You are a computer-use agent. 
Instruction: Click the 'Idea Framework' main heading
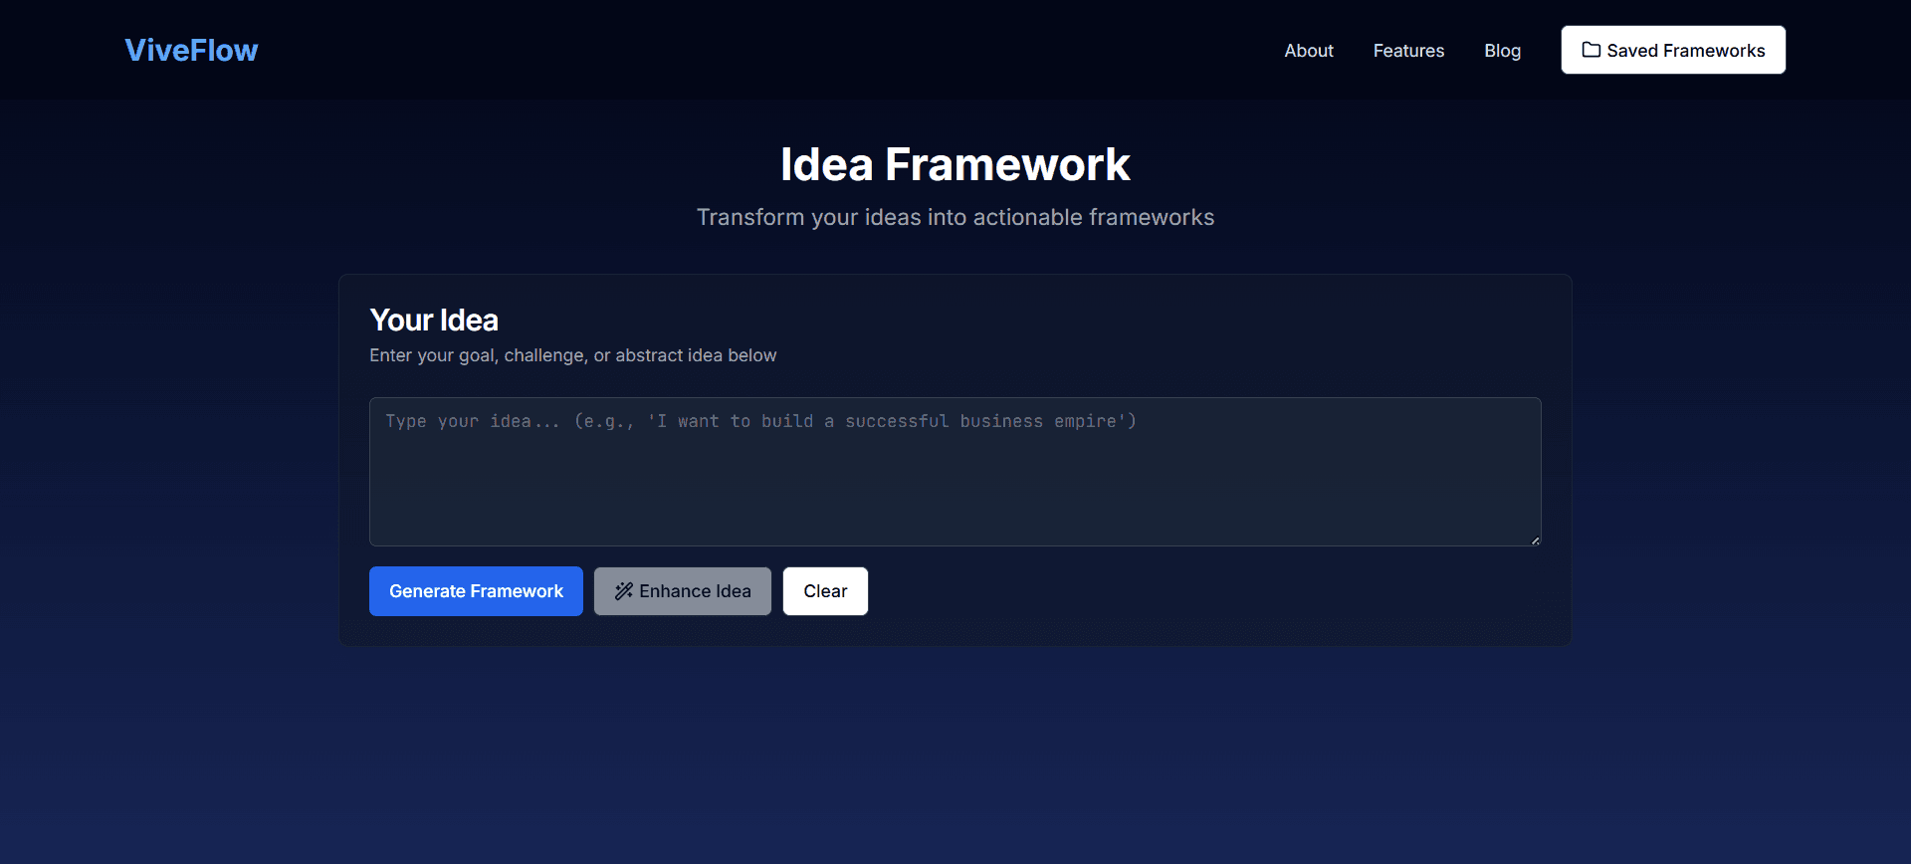point(955,164)
